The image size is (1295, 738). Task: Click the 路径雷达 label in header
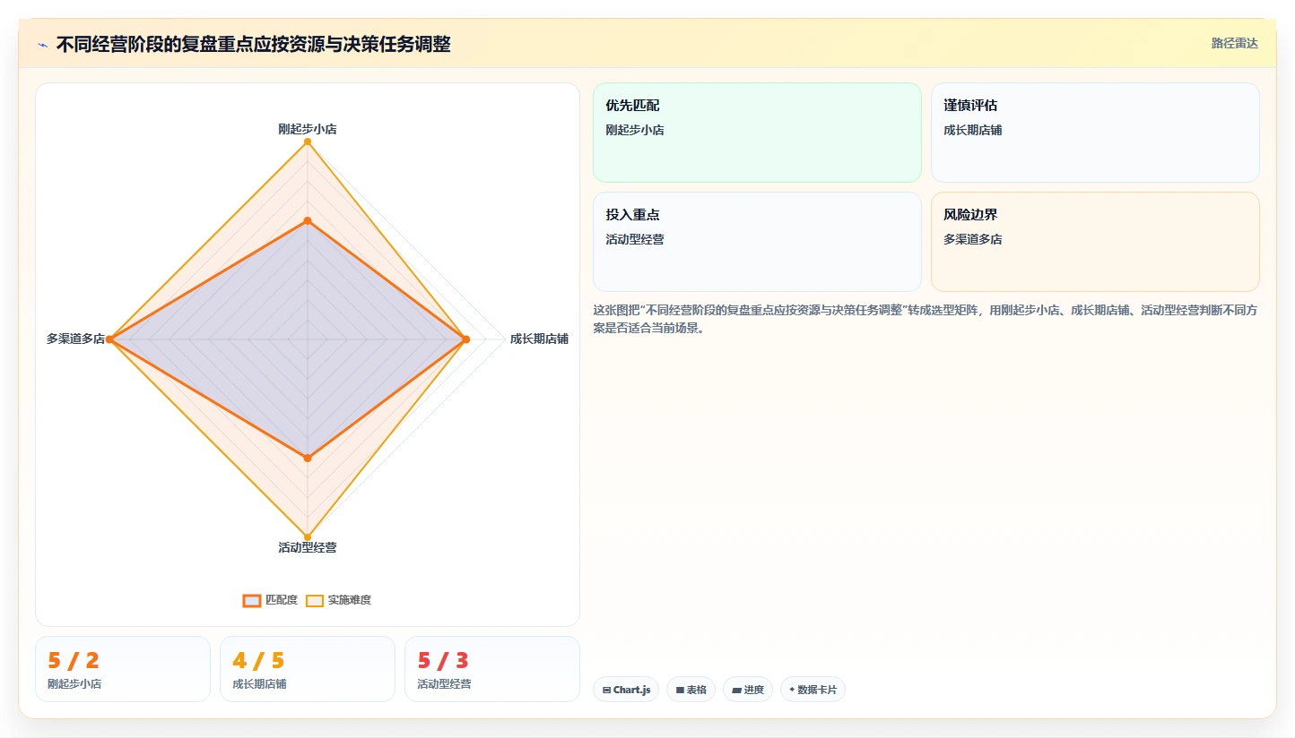pos(1235,43)
